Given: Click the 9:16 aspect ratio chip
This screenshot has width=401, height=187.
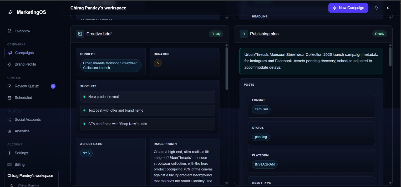Looking at the screenshot, I should point(86,153).
